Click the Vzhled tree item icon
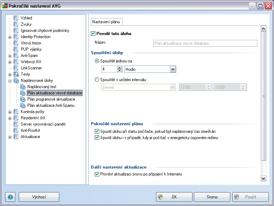Screen dimensions: 274x206 [x=16, y=18]
